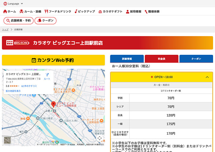Image resolution: width=215 pixels, height=152 pixels.
Task: Click the 月~金・祝前日 header row
Action: pyautogui.click(x=162, y=85)
